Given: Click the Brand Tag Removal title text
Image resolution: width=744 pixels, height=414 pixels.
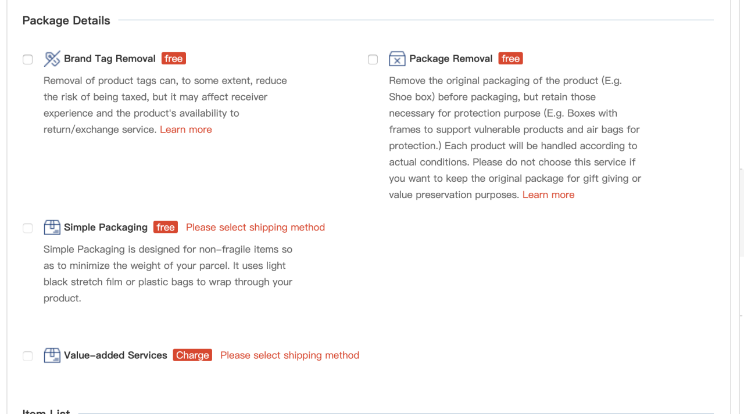Looking at the screenshot, I should [x=110, y=59].
